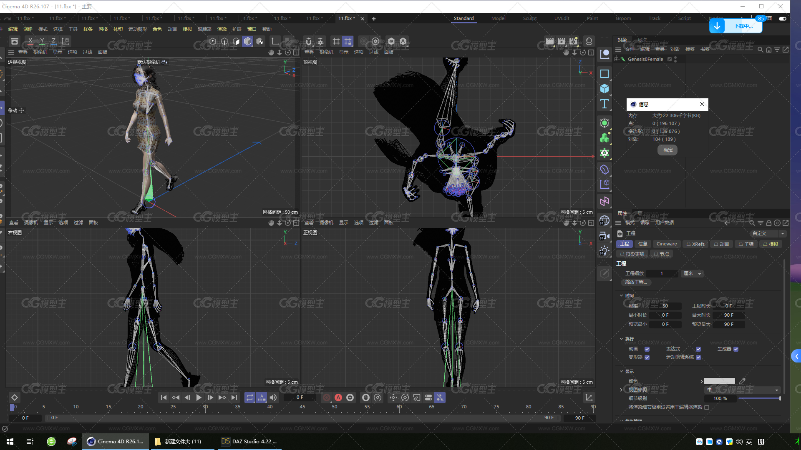Close the 信息 info dialog
This screenshot has height=450, width=801.
pyautogui.click(x=702, y=104)
